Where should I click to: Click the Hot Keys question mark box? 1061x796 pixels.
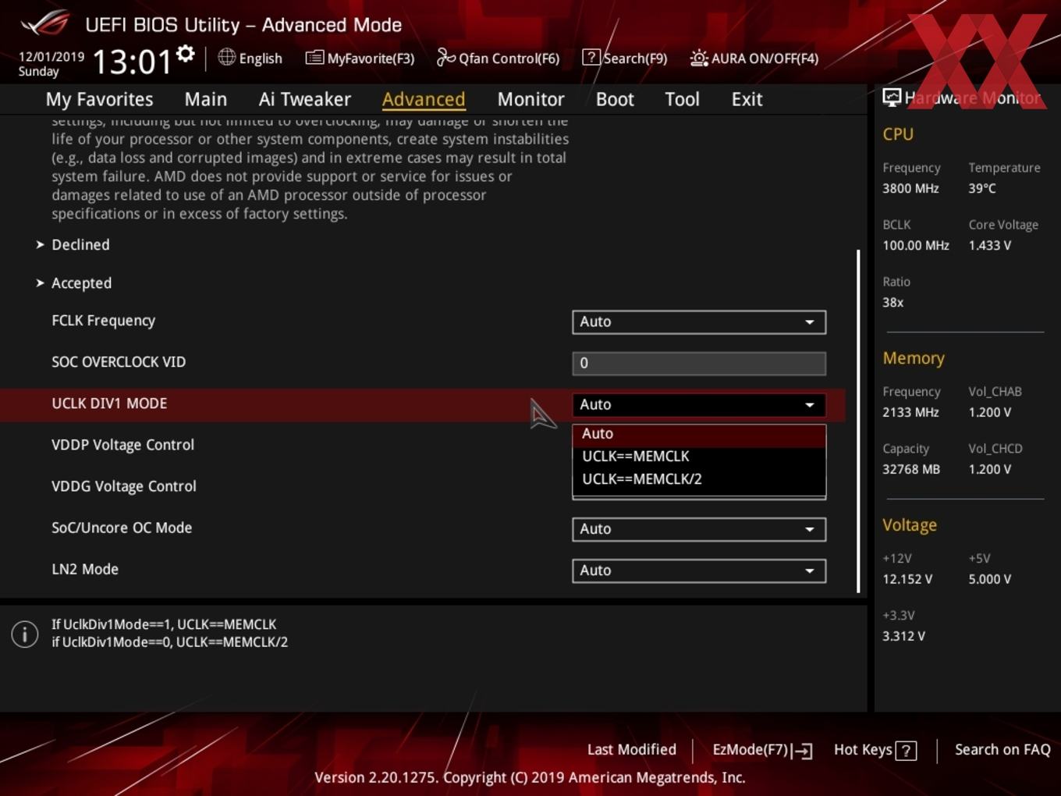(906, 751)
